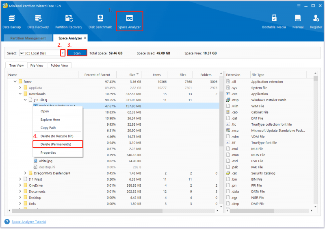
Task: Open the Manual icon
Action: click(x=298, y=22)
